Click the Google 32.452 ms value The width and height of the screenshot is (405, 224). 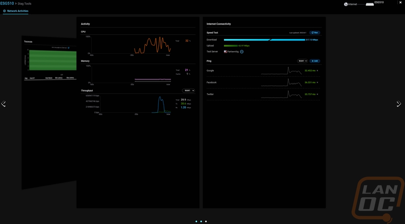click(x=310, y=70)
